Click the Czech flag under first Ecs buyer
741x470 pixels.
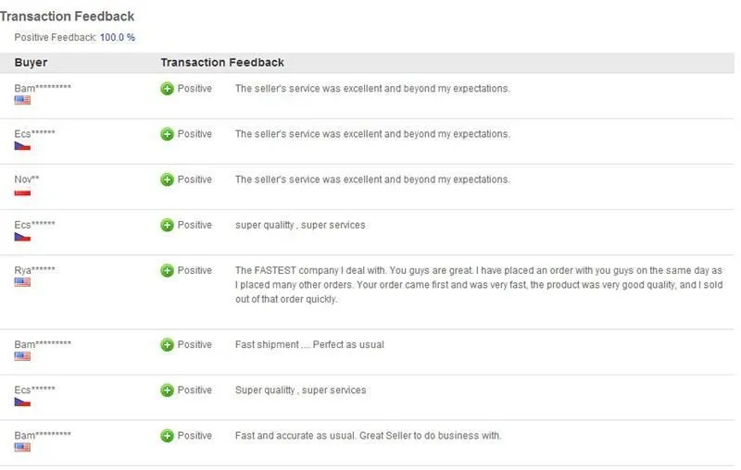pos(22,146)
